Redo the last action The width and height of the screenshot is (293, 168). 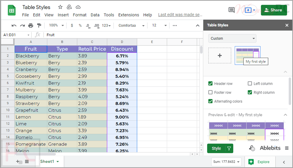coord(22,26)
